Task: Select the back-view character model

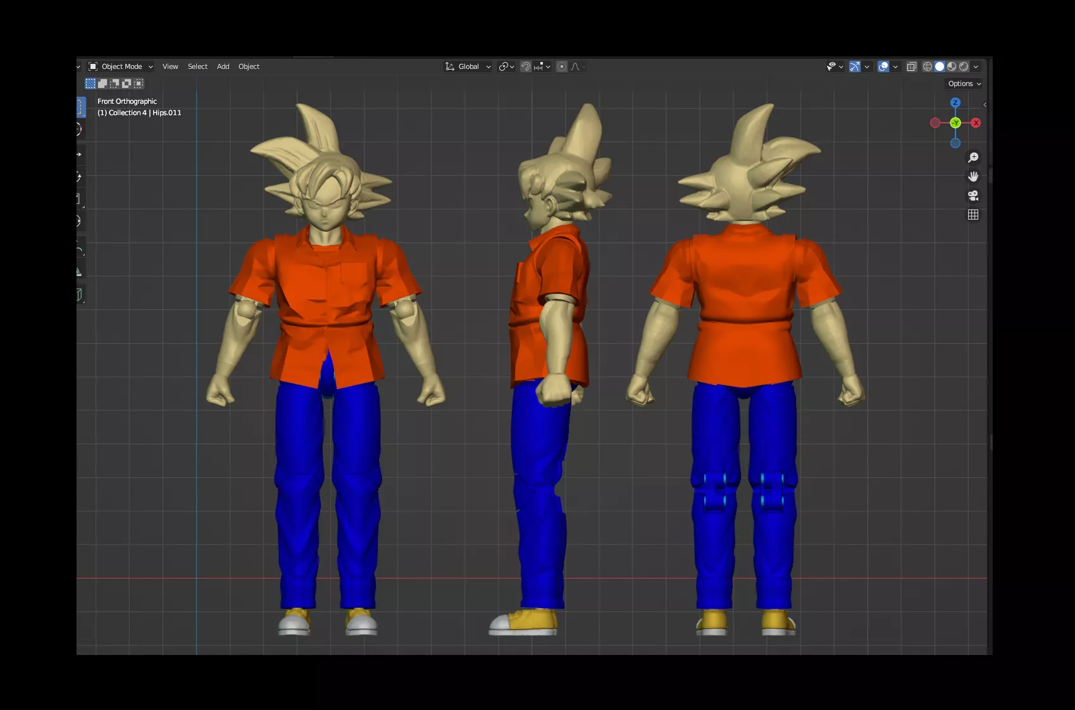Action: click(745, 370)
